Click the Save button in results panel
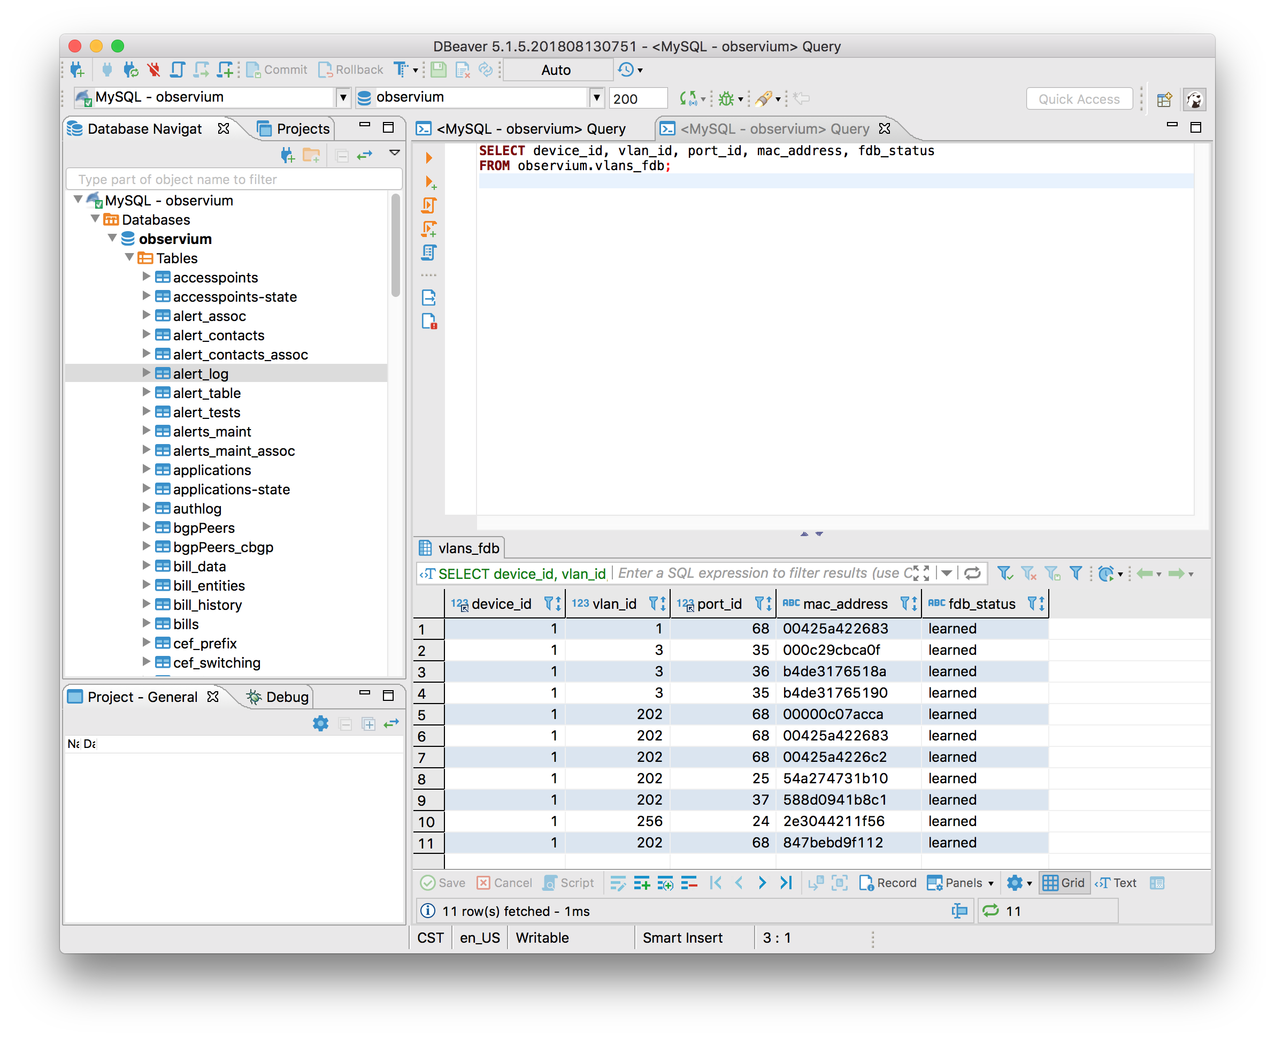 (x=443, y=883)
